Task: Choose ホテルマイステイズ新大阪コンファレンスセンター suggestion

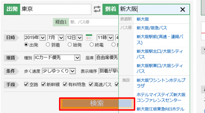Action: click(x=161, y=97)
